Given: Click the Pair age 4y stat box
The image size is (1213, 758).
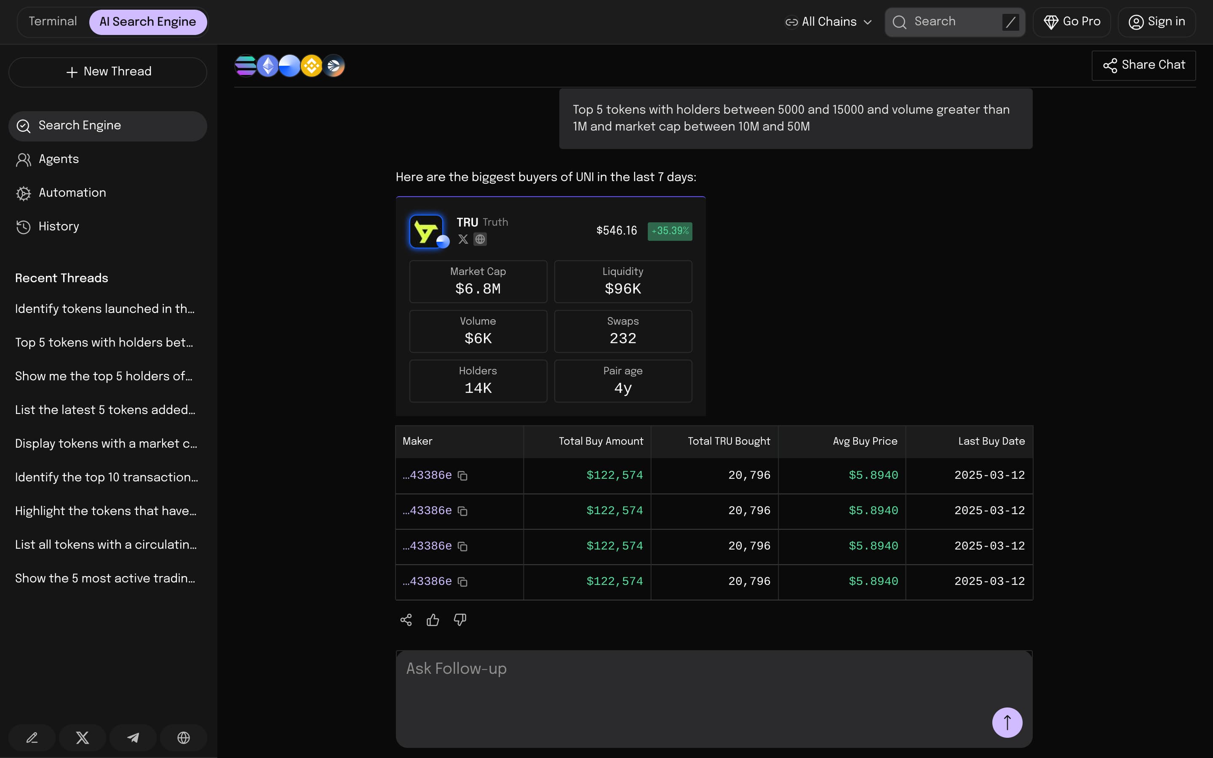Looking at the screenshot, I should [x=623, y=381].
